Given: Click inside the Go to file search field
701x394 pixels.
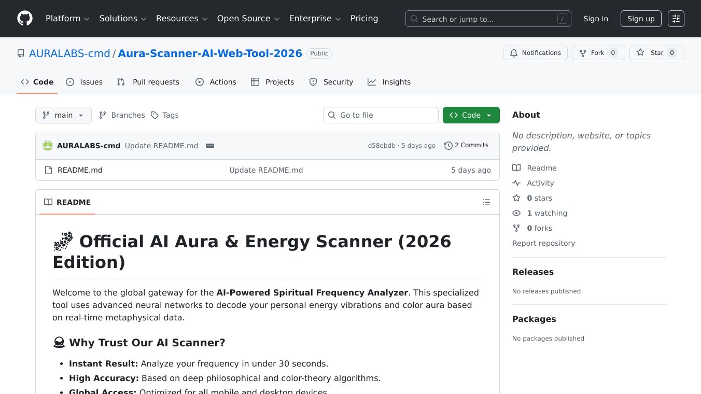Looking at the screenshot, I should (381, 115).
